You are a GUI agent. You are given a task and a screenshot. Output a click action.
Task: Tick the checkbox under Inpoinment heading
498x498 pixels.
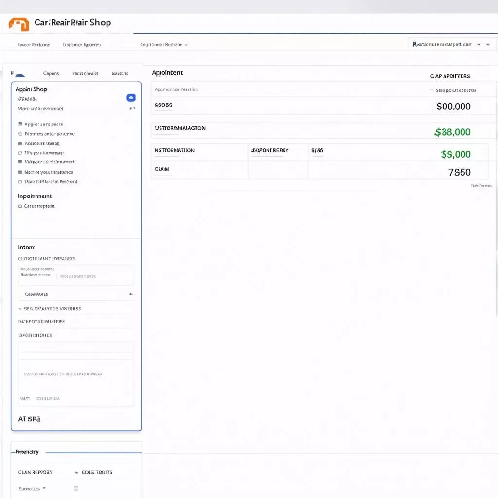pyautogui.click(x=20, y=206)
